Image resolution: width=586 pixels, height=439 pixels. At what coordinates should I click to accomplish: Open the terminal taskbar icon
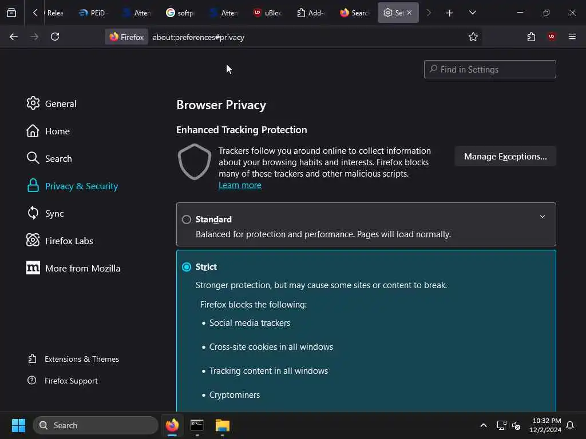pos(197,425)
